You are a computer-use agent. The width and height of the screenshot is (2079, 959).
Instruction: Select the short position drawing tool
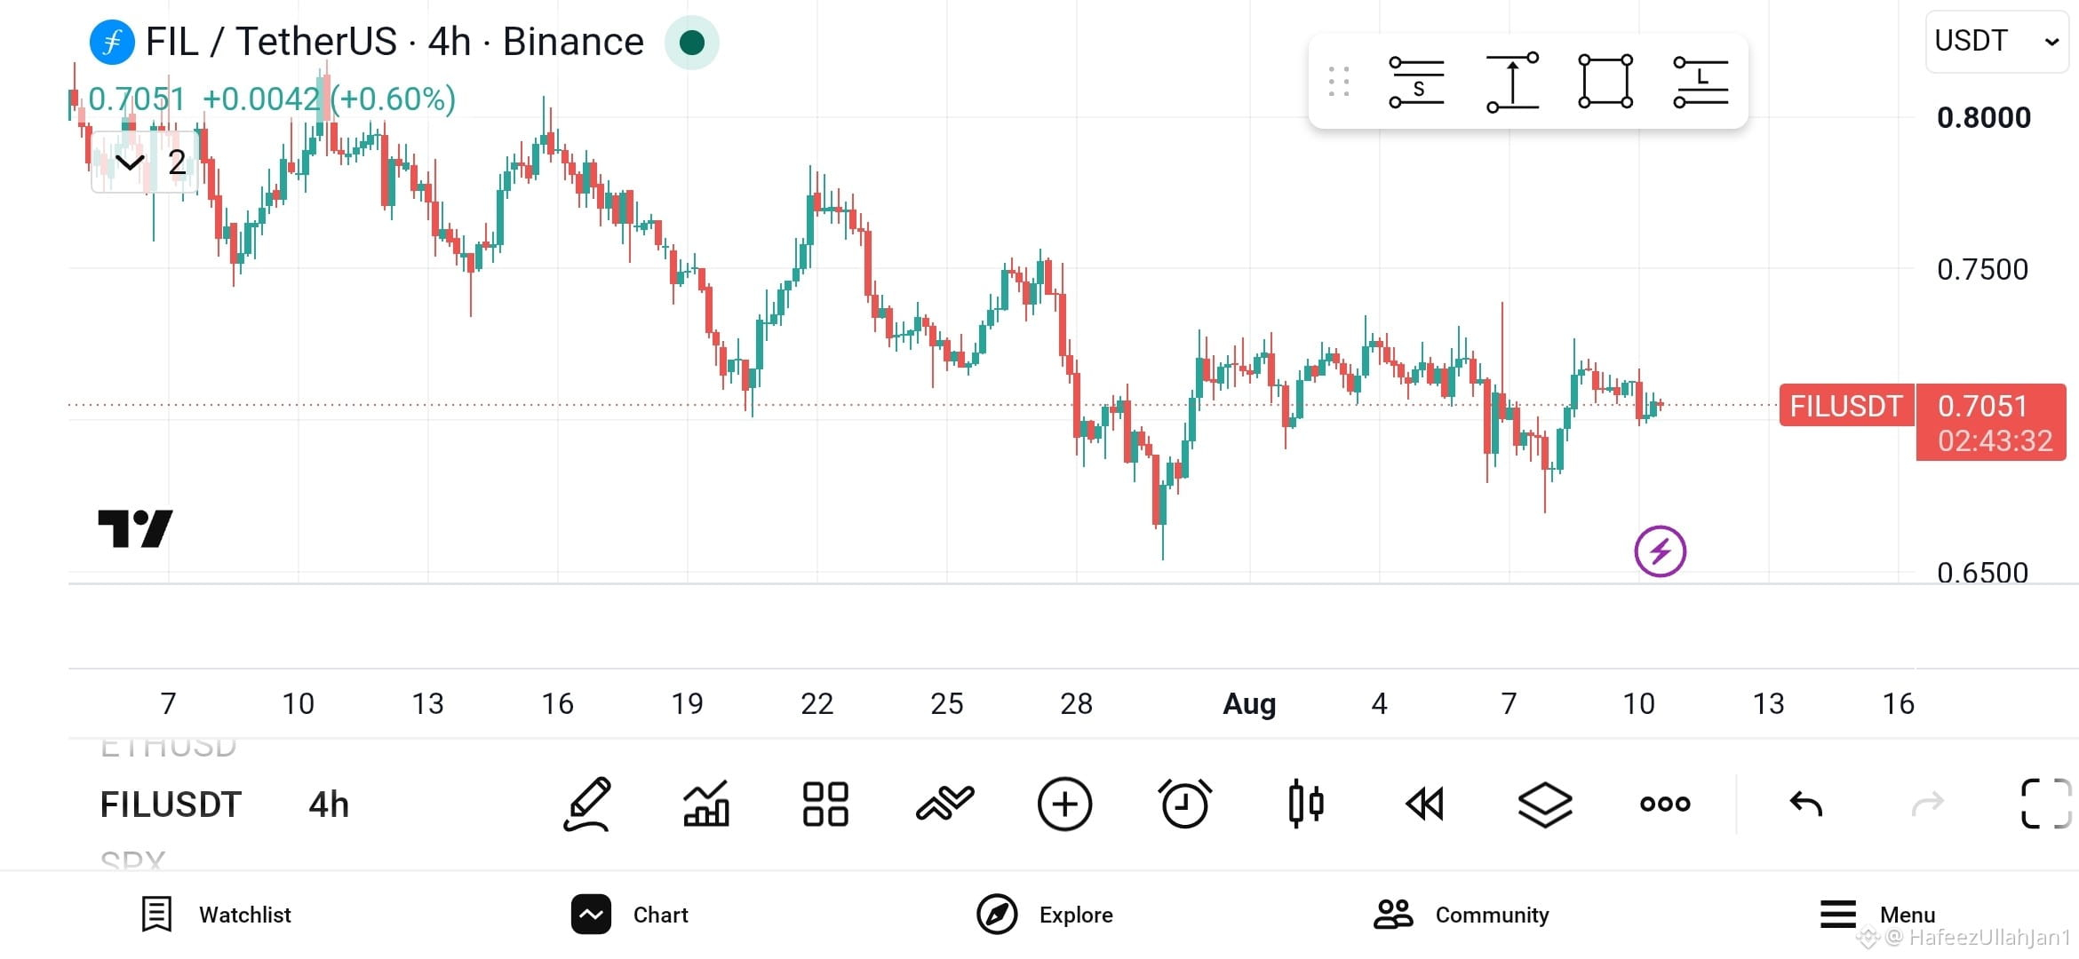(1416, 82)
